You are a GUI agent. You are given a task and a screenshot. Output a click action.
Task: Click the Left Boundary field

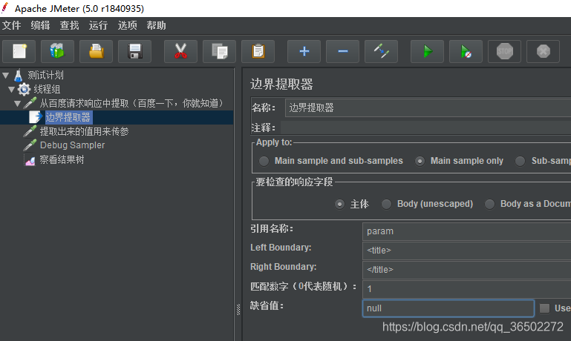click(467, 251)
